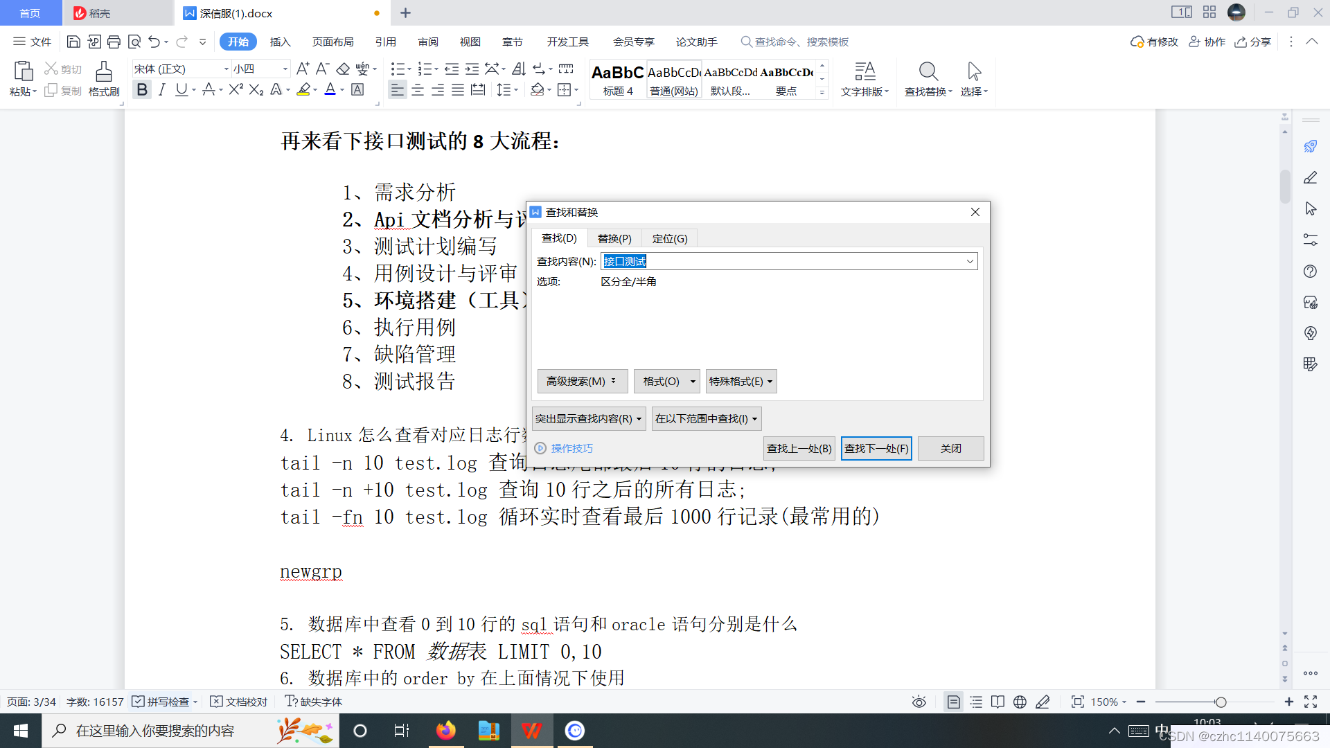The height and width of the screenshot is (748, 1330).
Task: Expand the find content history dropdown
Action: 970,261
